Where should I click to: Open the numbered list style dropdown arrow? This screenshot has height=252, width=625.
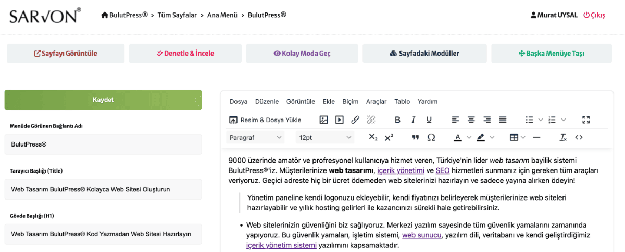point(563,120)
